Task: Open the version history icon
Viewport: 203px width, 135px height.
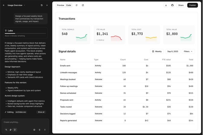Action: (x=42, y=5)
